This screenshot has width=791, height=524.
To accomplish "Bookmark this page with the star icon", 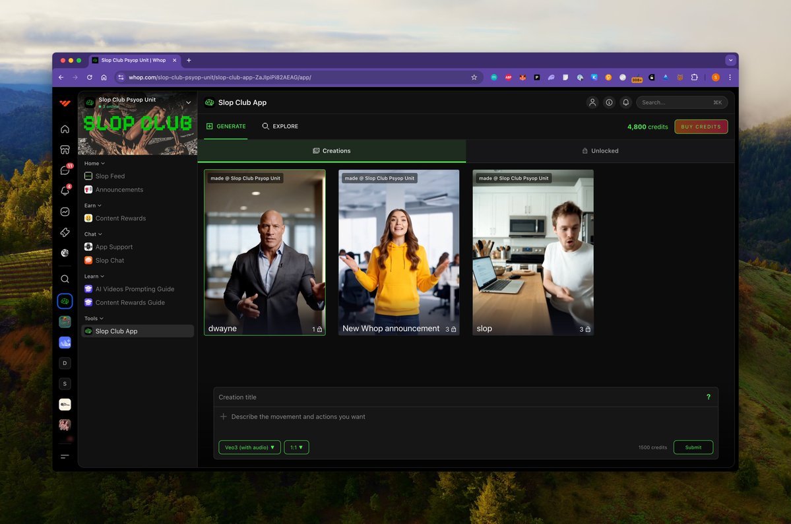I will click(474, 77).
